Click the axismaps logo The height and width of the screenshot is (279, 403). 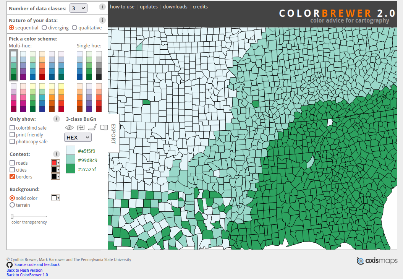377,261
